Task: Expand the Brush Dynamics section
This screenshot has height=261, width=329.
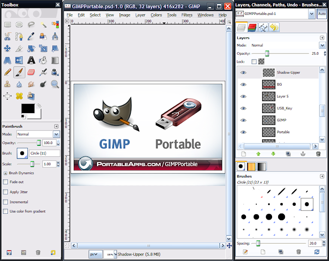Action: click(5, 173)
